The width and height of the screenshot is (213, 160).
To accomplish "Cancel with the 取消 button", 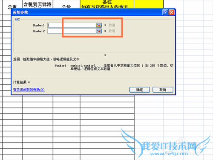I will 163,90.
